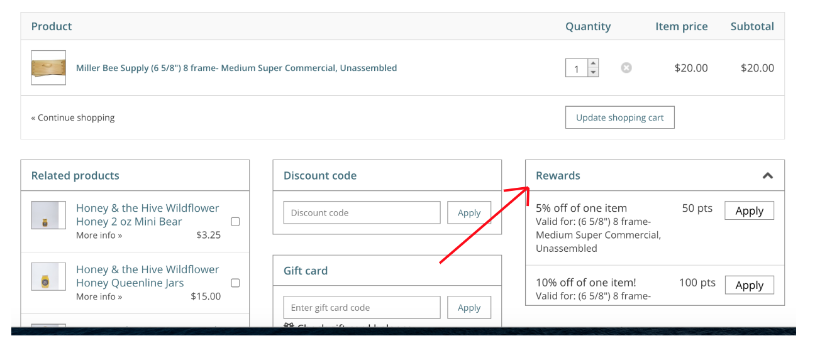Check the Wildflower Honey Mini Bear checkbox

coord(235,222)
